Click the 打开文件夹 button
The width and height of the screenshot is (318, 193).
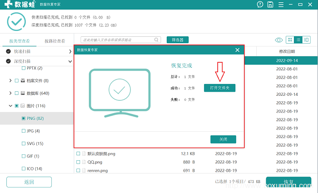pos(219,88)
